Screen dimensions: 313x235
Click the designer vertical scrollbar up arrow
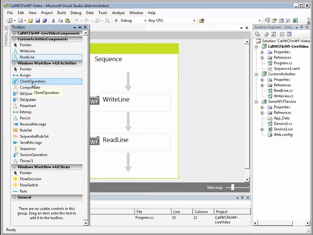coord(247,42)
